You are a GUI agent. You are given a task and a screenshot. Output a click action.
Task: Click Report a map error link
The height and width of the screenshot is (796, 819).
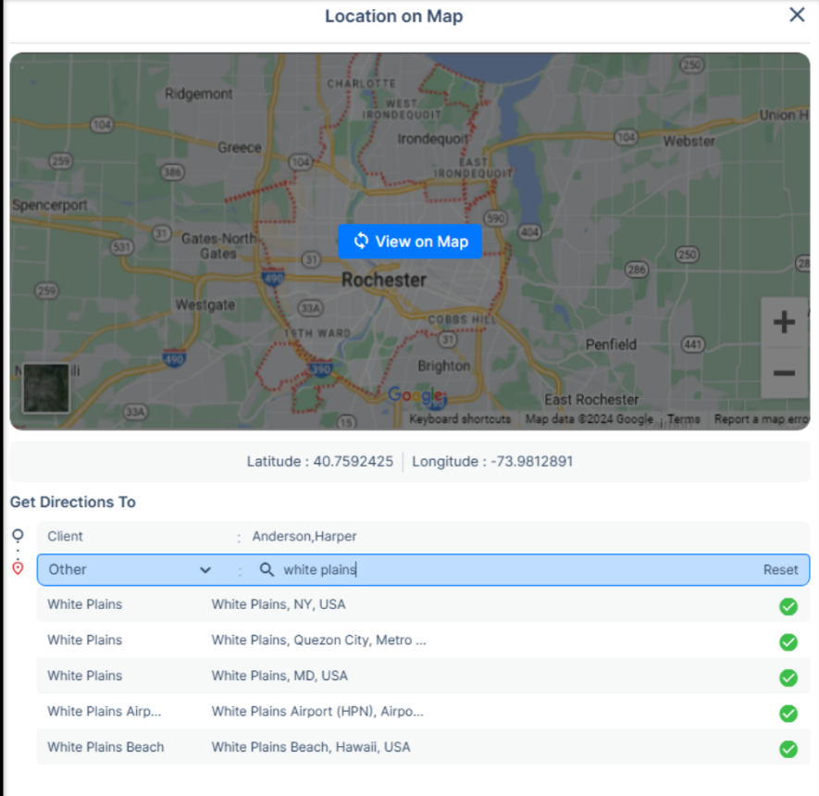pyautogui.click(x=761, y=419)
